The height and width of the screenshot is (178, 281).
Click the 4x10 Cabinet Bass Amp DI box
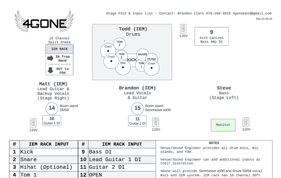tap(211, 36)
